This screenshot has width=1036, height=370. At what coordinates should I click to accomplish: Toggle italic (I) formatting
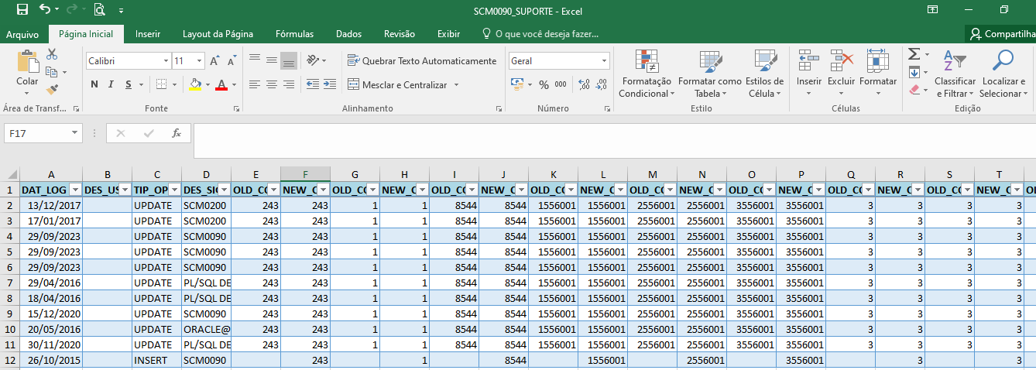click(x=111, y=84)
